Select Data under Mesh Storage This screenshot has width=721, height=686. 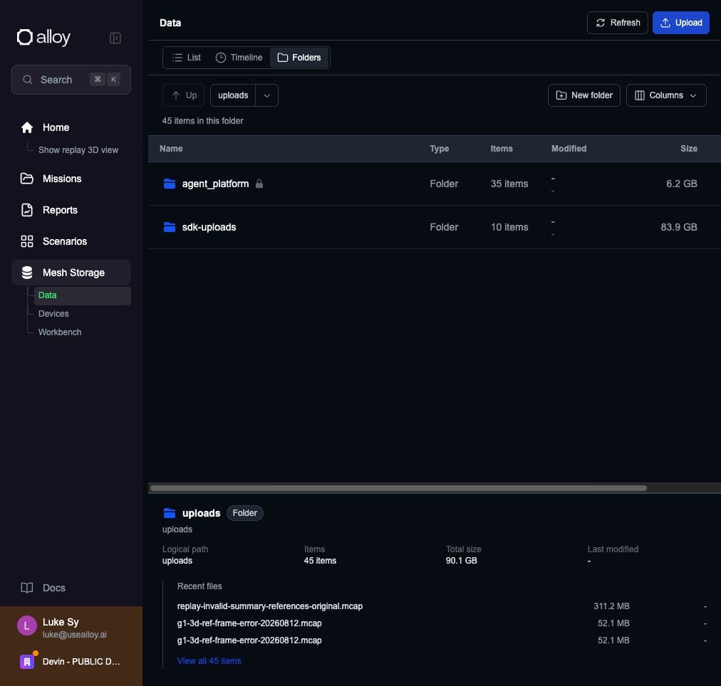pyautogui.click(x=83, y=295)
